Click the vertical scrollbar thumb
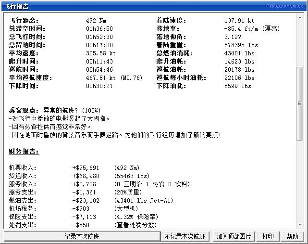308x244 pixels. (300, 103)
